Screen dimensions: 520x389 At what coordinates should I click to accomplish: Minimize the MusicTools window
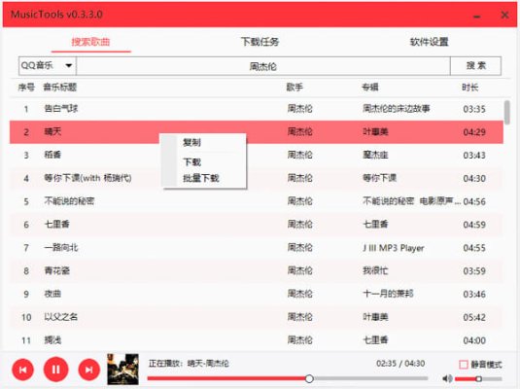tap(477, 17)
